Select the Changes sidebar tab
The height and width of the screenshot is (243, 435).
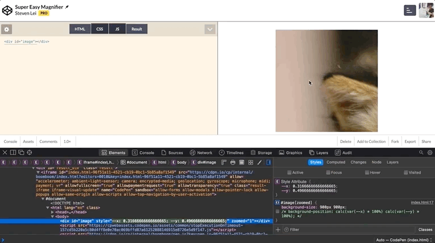pos(358,162)
